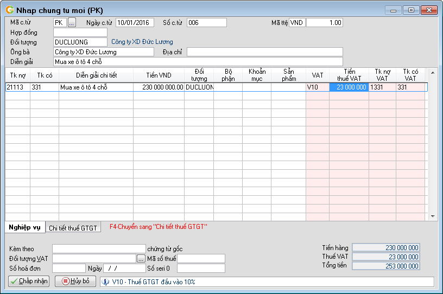Click the blue text Công ty XD Đức Lương
443x294 pixels.
tap(142, 42)
